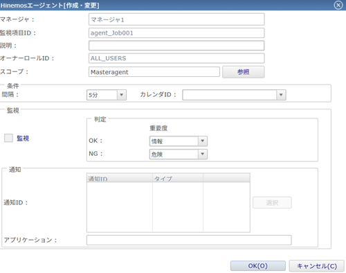The width and height of the screenshot is (346, 273).
Task: Open the 間隔 interval dropdown
Action: pos(107,95)
